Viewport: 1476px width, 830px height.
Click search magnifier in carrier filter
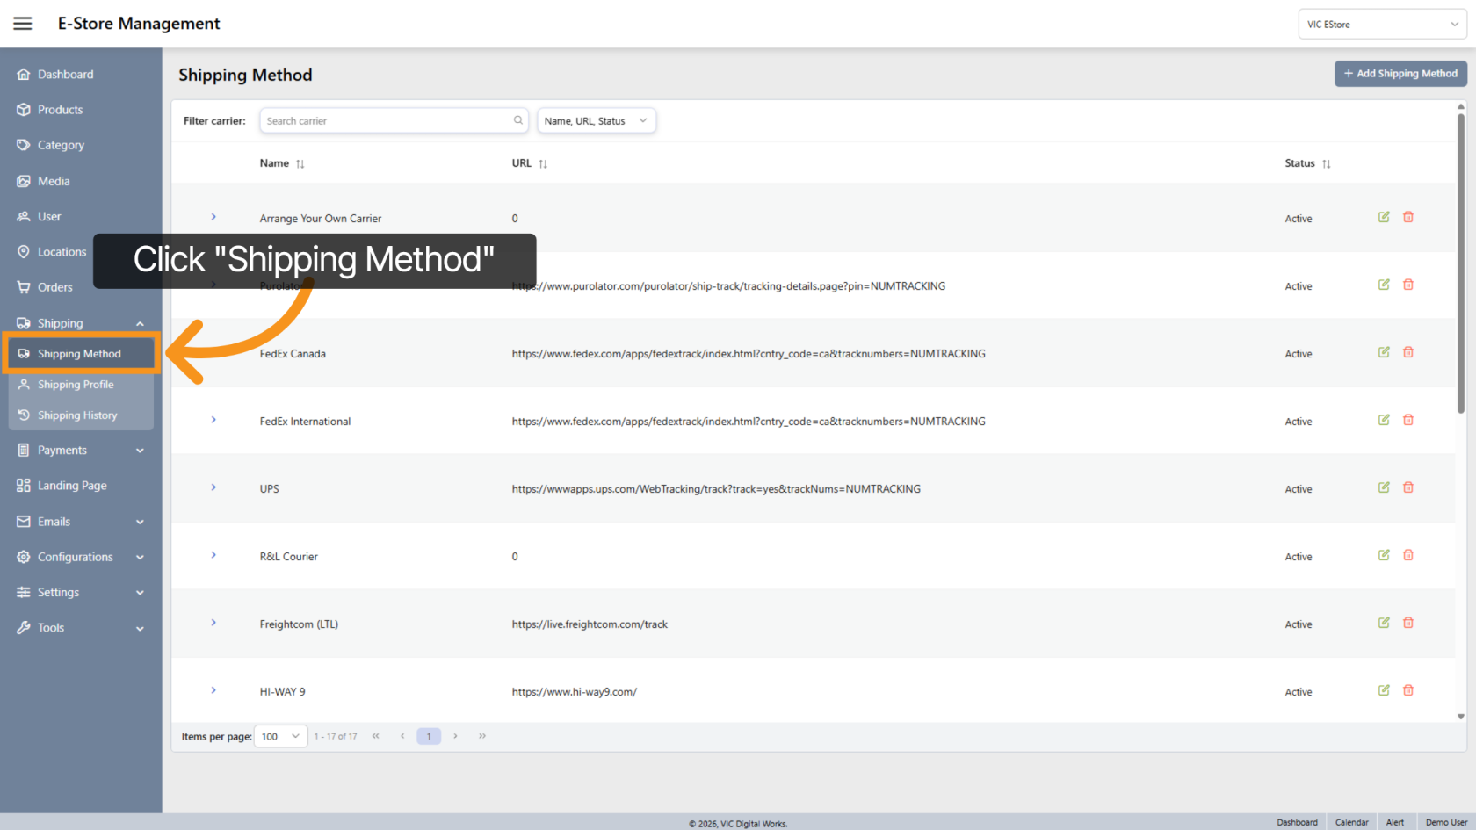tap(518, 121)
